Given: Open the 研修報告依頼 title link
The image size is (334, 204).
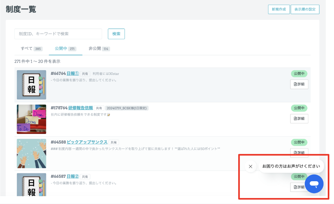Looking at the screenshot, I should pyautogui.click(x=80, y=108).
